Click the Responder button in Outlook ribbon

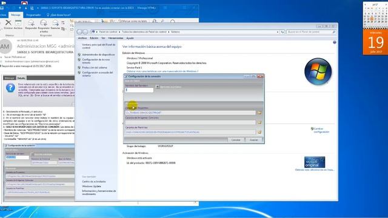(31, 25)
